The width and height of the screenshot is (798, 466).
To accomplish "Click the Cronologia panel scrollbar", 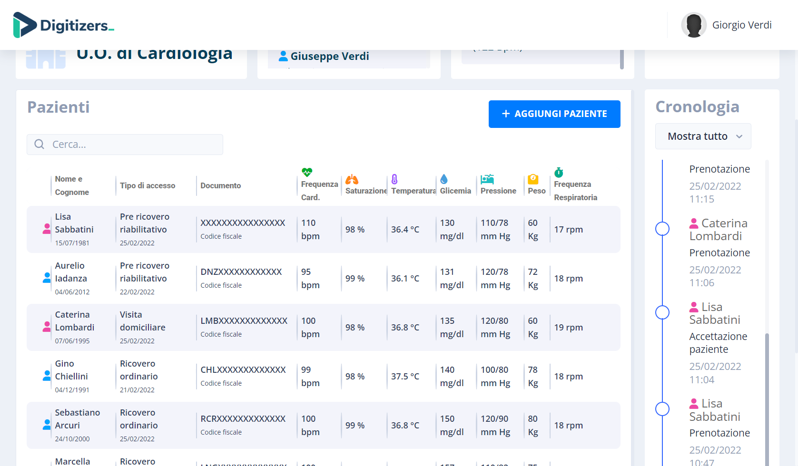I will pyautogui.click(x=767, y=399).
